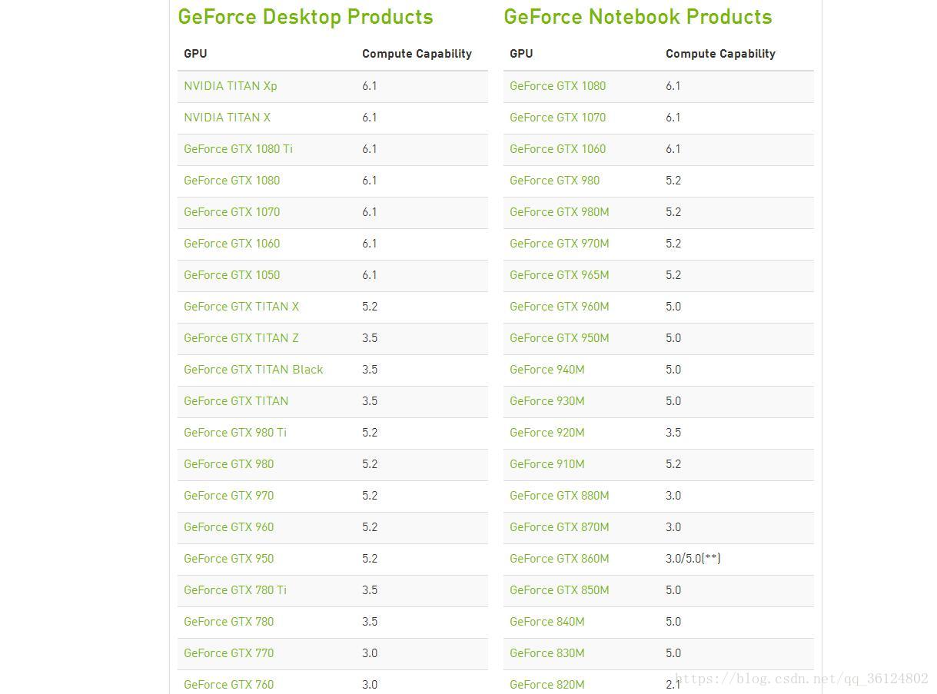Open the NVIDIA TITAN Xp link
Screen dimensions: 937x694
pyautogui.click(x=230, y=86)
